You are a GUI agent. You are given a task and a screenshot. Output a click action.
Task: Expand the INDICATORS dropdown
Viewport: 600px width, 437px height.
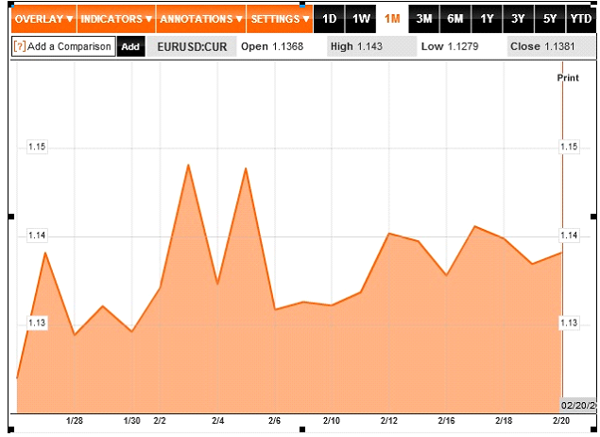[x=115, y=18]
